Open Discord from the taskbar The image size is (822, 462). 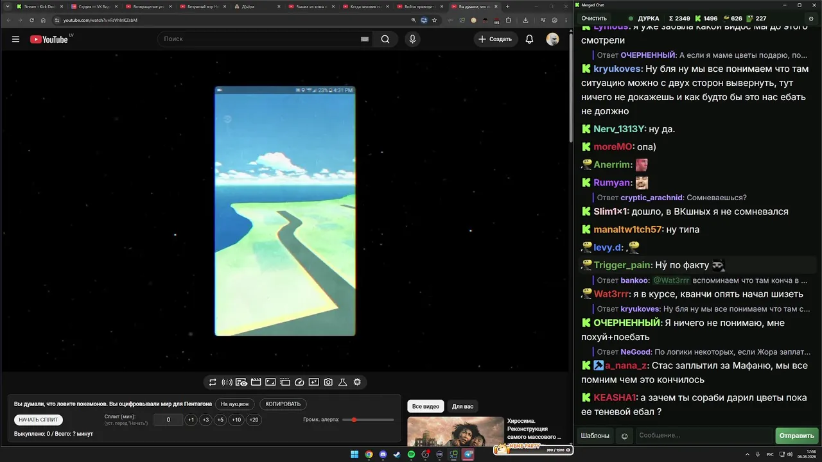click(x=383, y=455)
